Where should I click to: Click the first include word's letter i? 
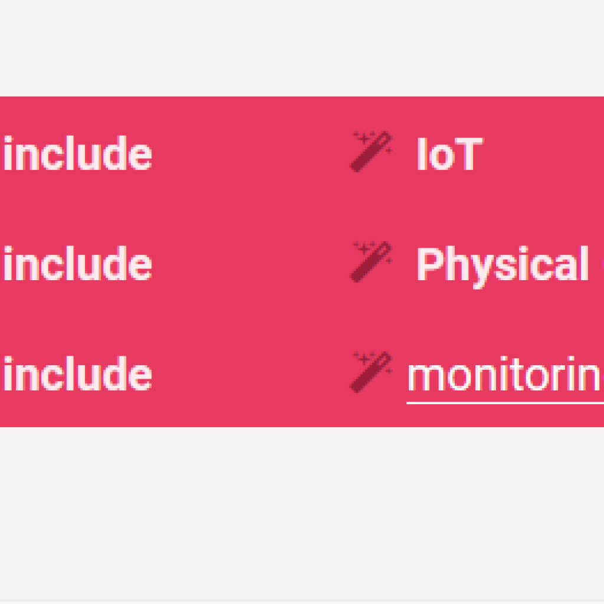(8, 153)
